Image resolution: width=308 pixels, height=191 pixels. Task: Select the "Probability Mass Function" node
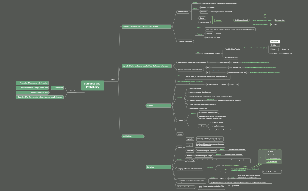click(x=233, y=49)
